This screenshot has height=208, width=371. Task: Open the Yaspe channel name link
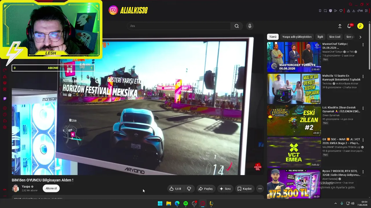(x=26, y=187)
